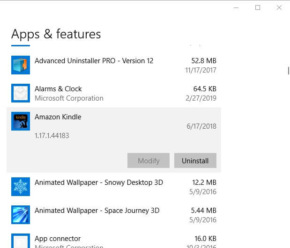Click the 2/27/2019 install date
This screenshot has height=248, width=290.
[201, 98]
